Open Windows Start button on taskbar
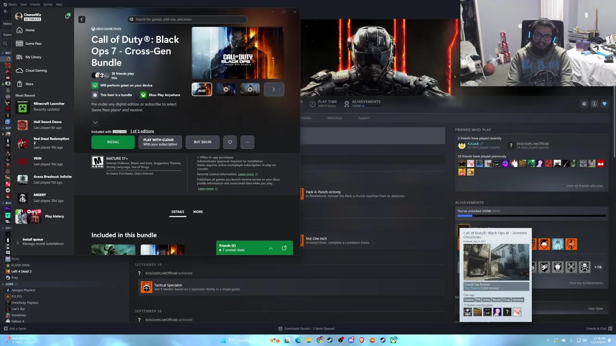 tap(223, 340)
